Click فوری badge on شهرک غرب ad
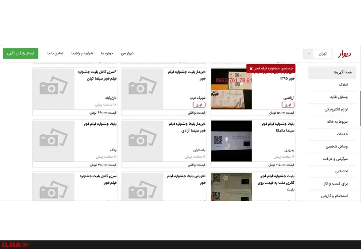 coord(199,105)
